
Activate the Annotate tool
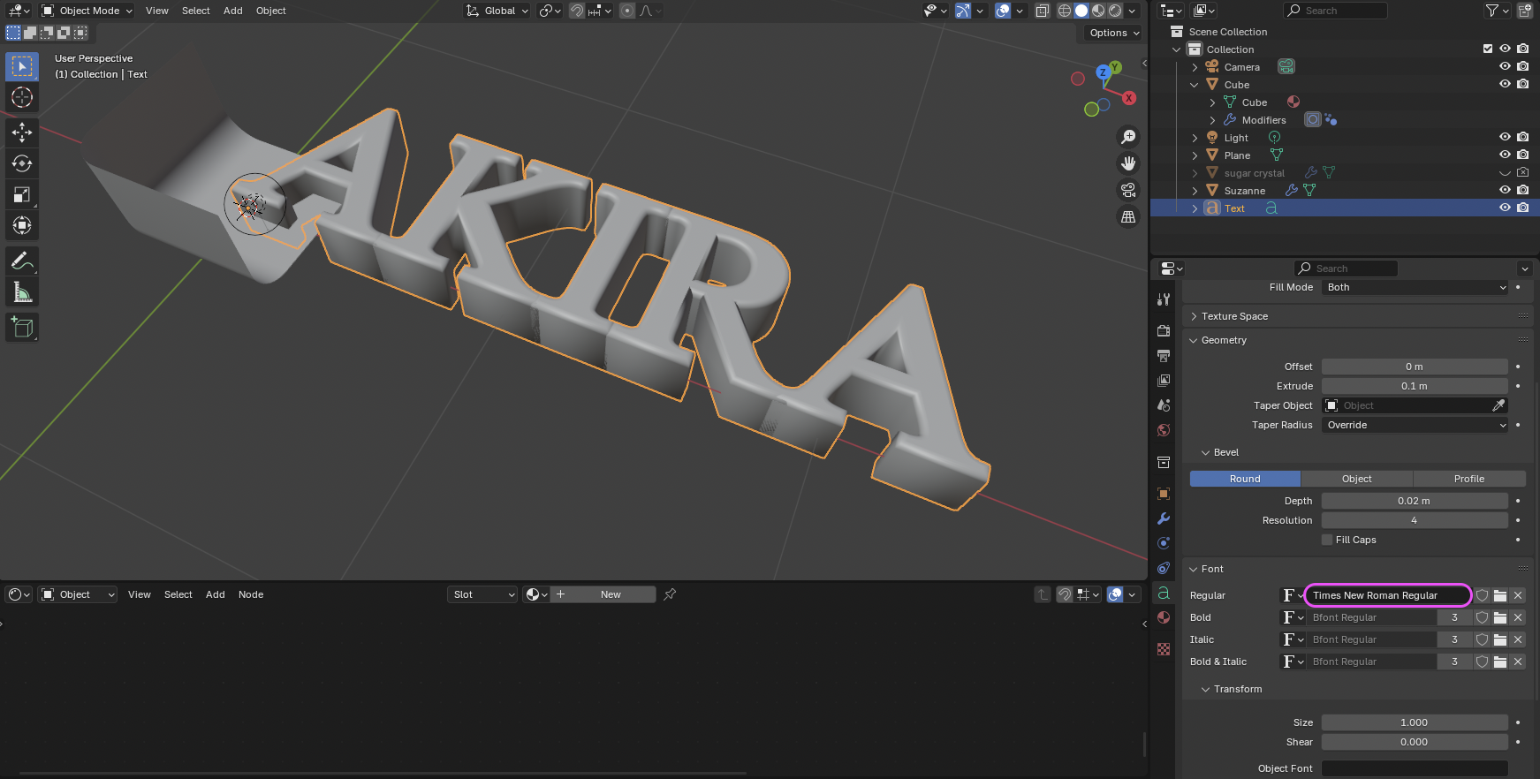22,261
